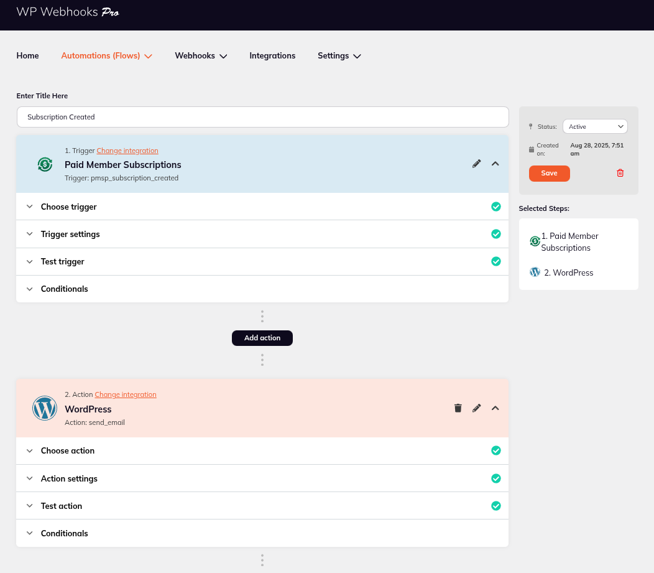Viewport: 654px width, 573px height.
Task: Open the Automations (Flows) menu
Action: (x=106, y=55)
